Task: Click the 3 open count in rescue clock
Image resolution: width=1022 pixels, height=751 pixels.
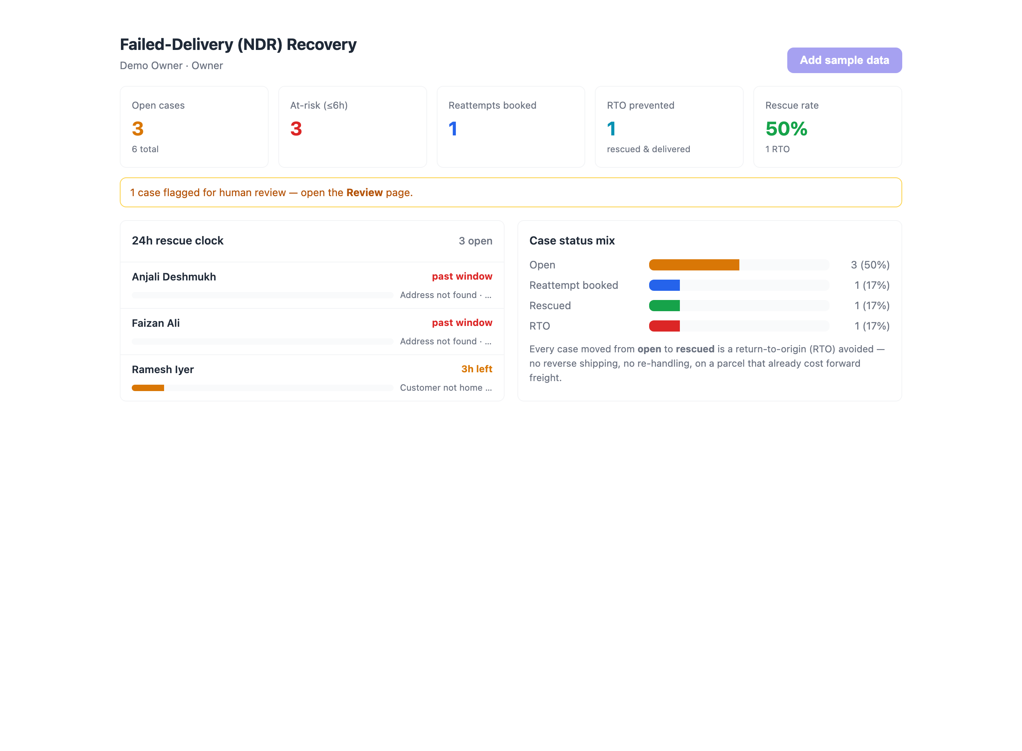Action: tap(475, 240)
